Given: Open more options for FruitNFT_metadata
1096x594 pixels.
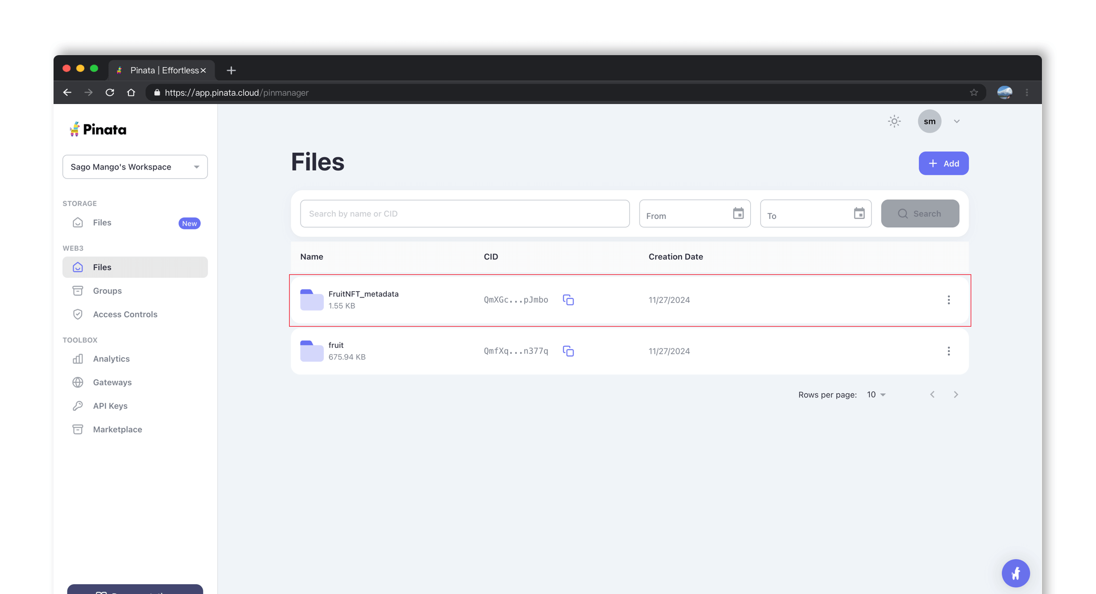Looking at the screenshot, I should (948, 300).
